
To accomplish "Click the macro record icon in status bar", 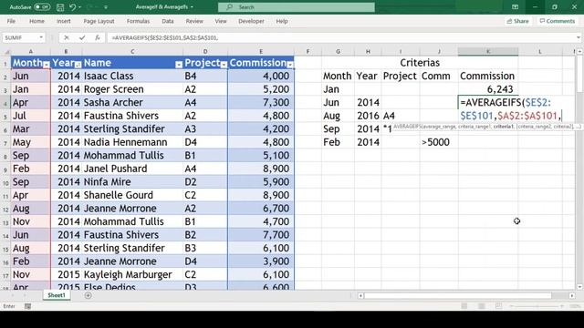I will click(27, 306).
